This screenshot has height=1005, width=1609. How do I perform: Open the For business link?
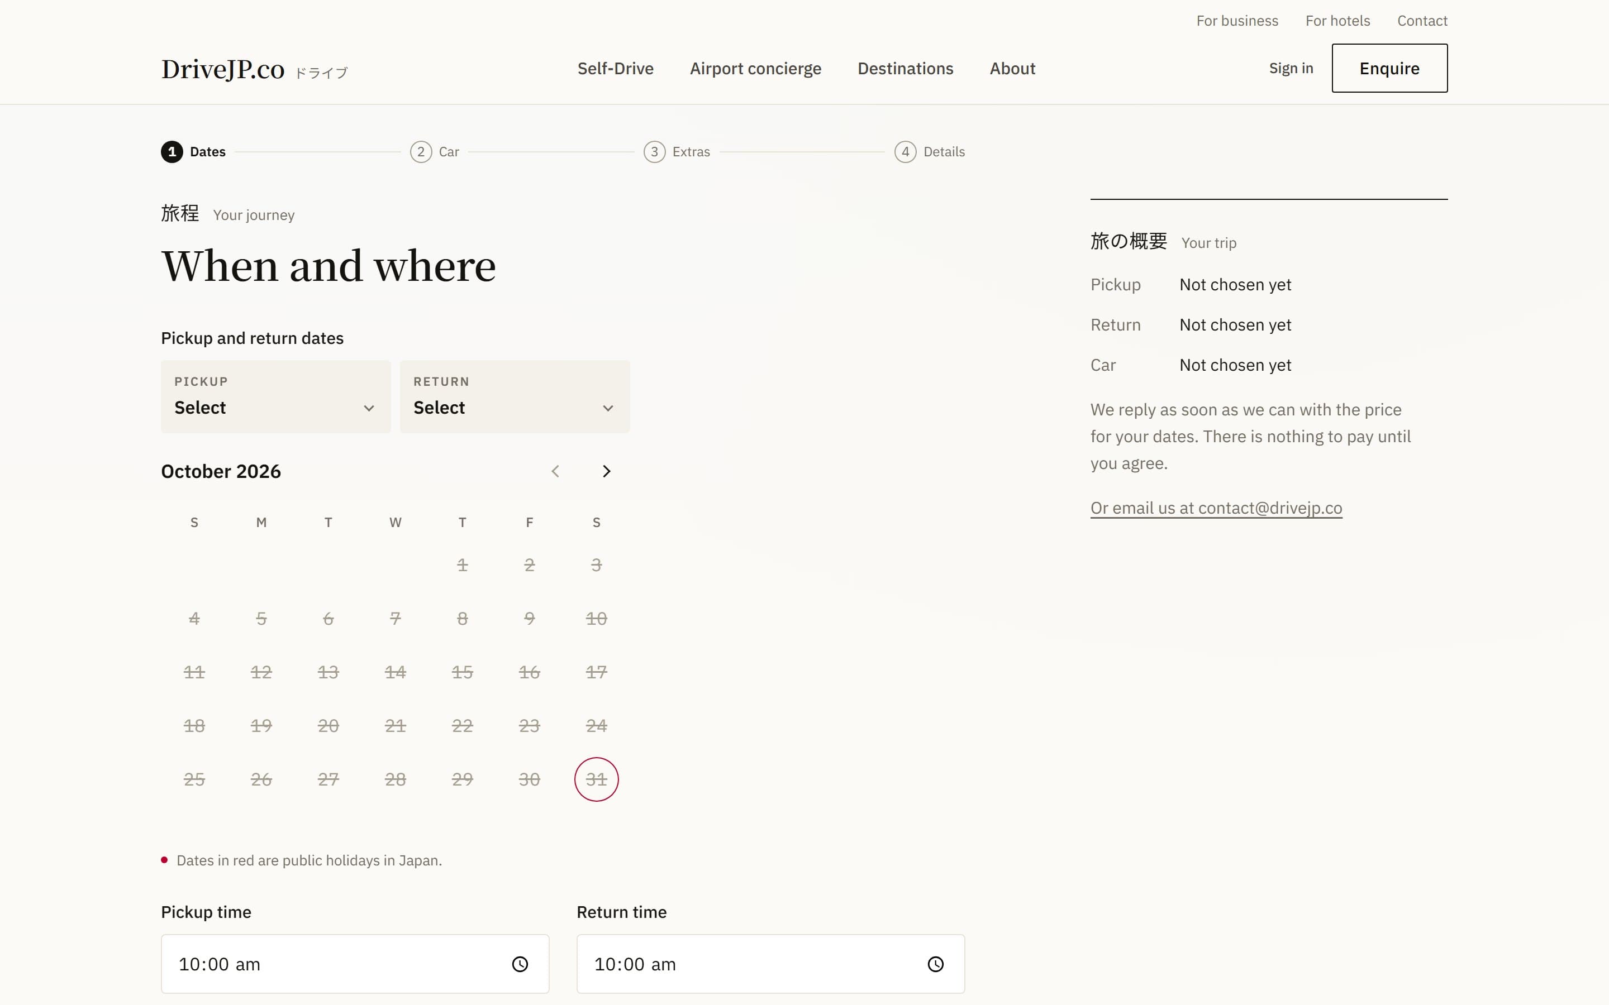coord(1237,21)
